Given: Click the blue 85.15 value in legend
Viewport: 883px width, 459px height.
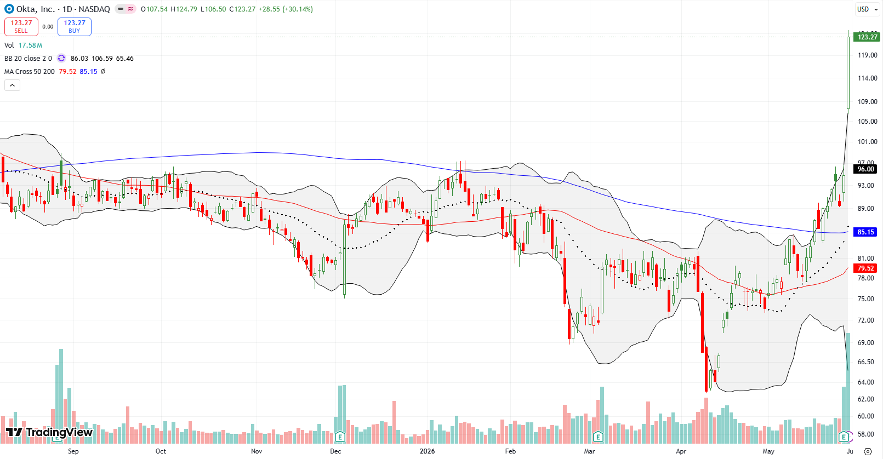Looking at the screenshot, I should pos(89,71).
